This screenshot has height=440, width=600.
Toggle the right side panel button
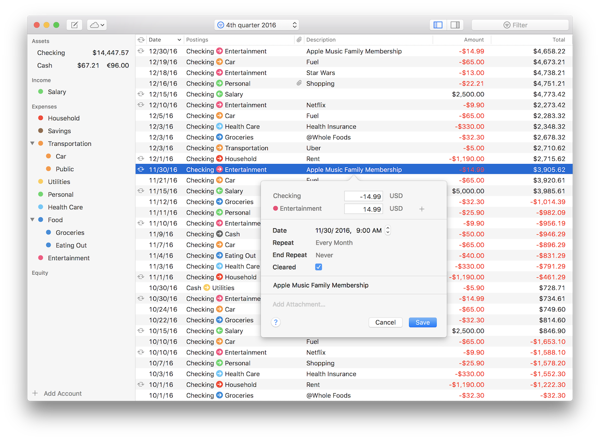(x=455, y=25)
